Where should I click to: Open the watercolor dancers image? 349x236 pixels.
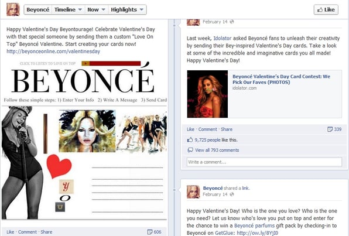pyautogui.click(x=142, y=133)
